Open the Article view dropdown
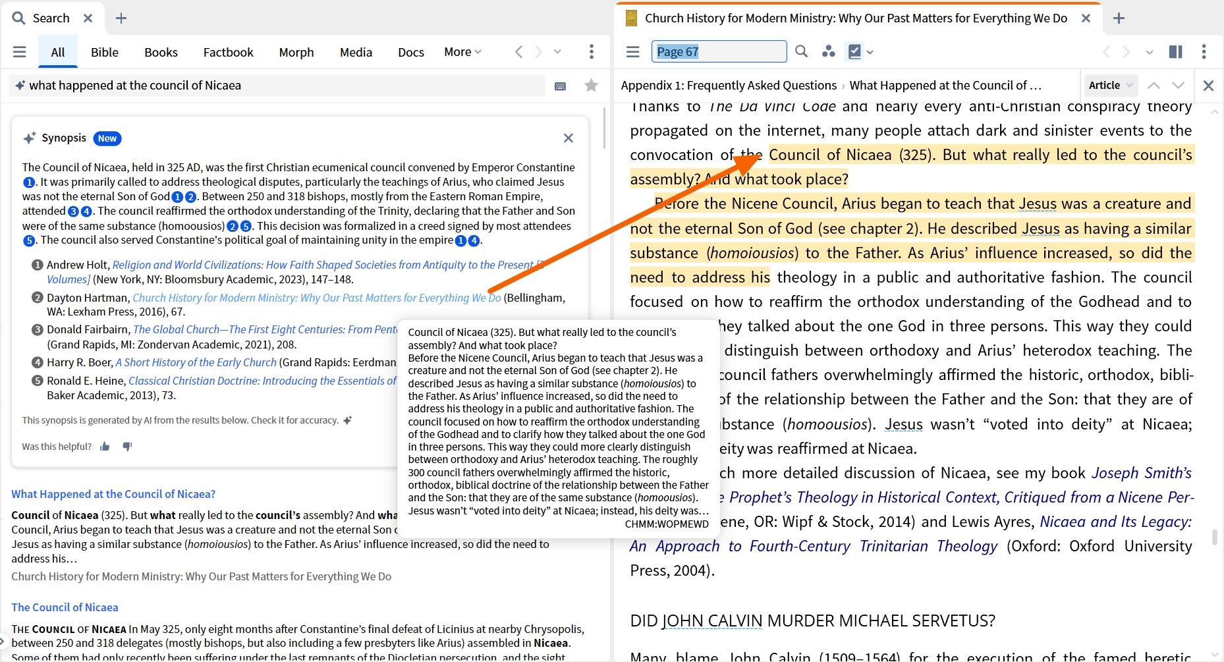 1111,85
